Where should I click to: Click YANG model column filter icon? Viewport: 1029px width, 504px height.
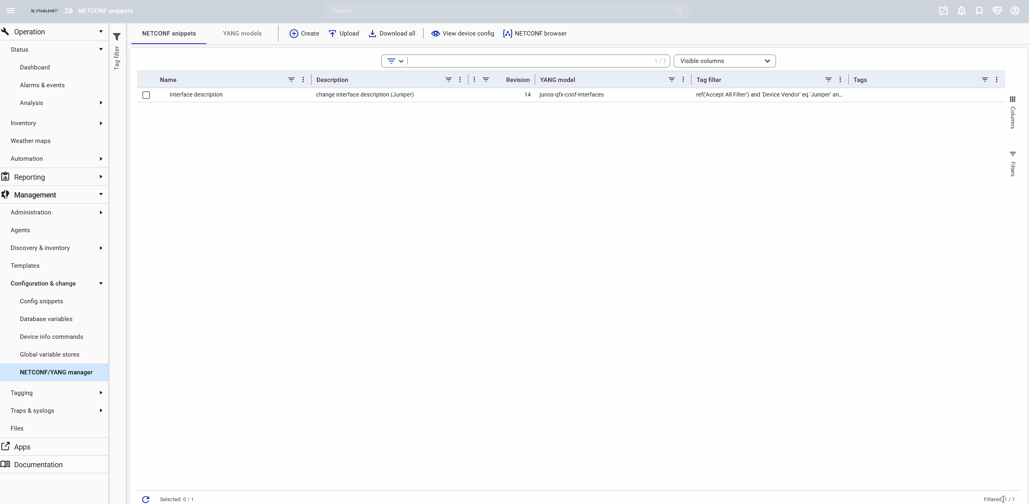[x=671, y=80]
